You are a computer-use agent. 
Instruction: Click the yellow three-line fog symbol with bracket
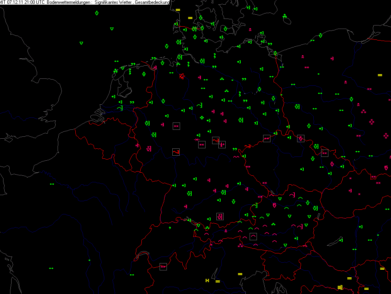click(x=340, y=287)
